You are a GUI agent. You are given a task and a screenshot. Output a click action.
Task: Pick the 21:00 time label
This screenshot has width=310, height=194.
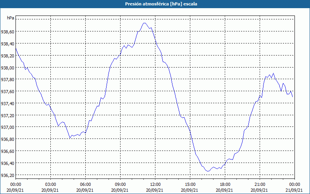point(260,185)
